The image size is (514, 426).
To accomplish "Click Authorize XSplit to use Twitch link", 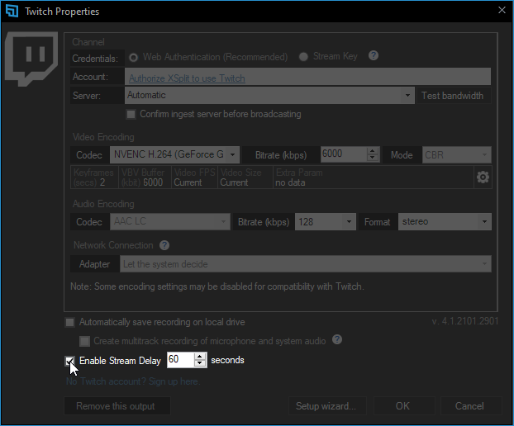I will [187, 78].
